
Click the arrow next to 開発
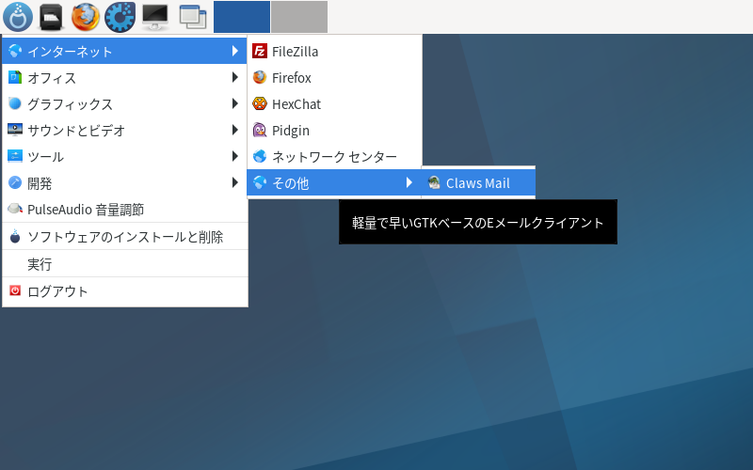pos(234,182)
